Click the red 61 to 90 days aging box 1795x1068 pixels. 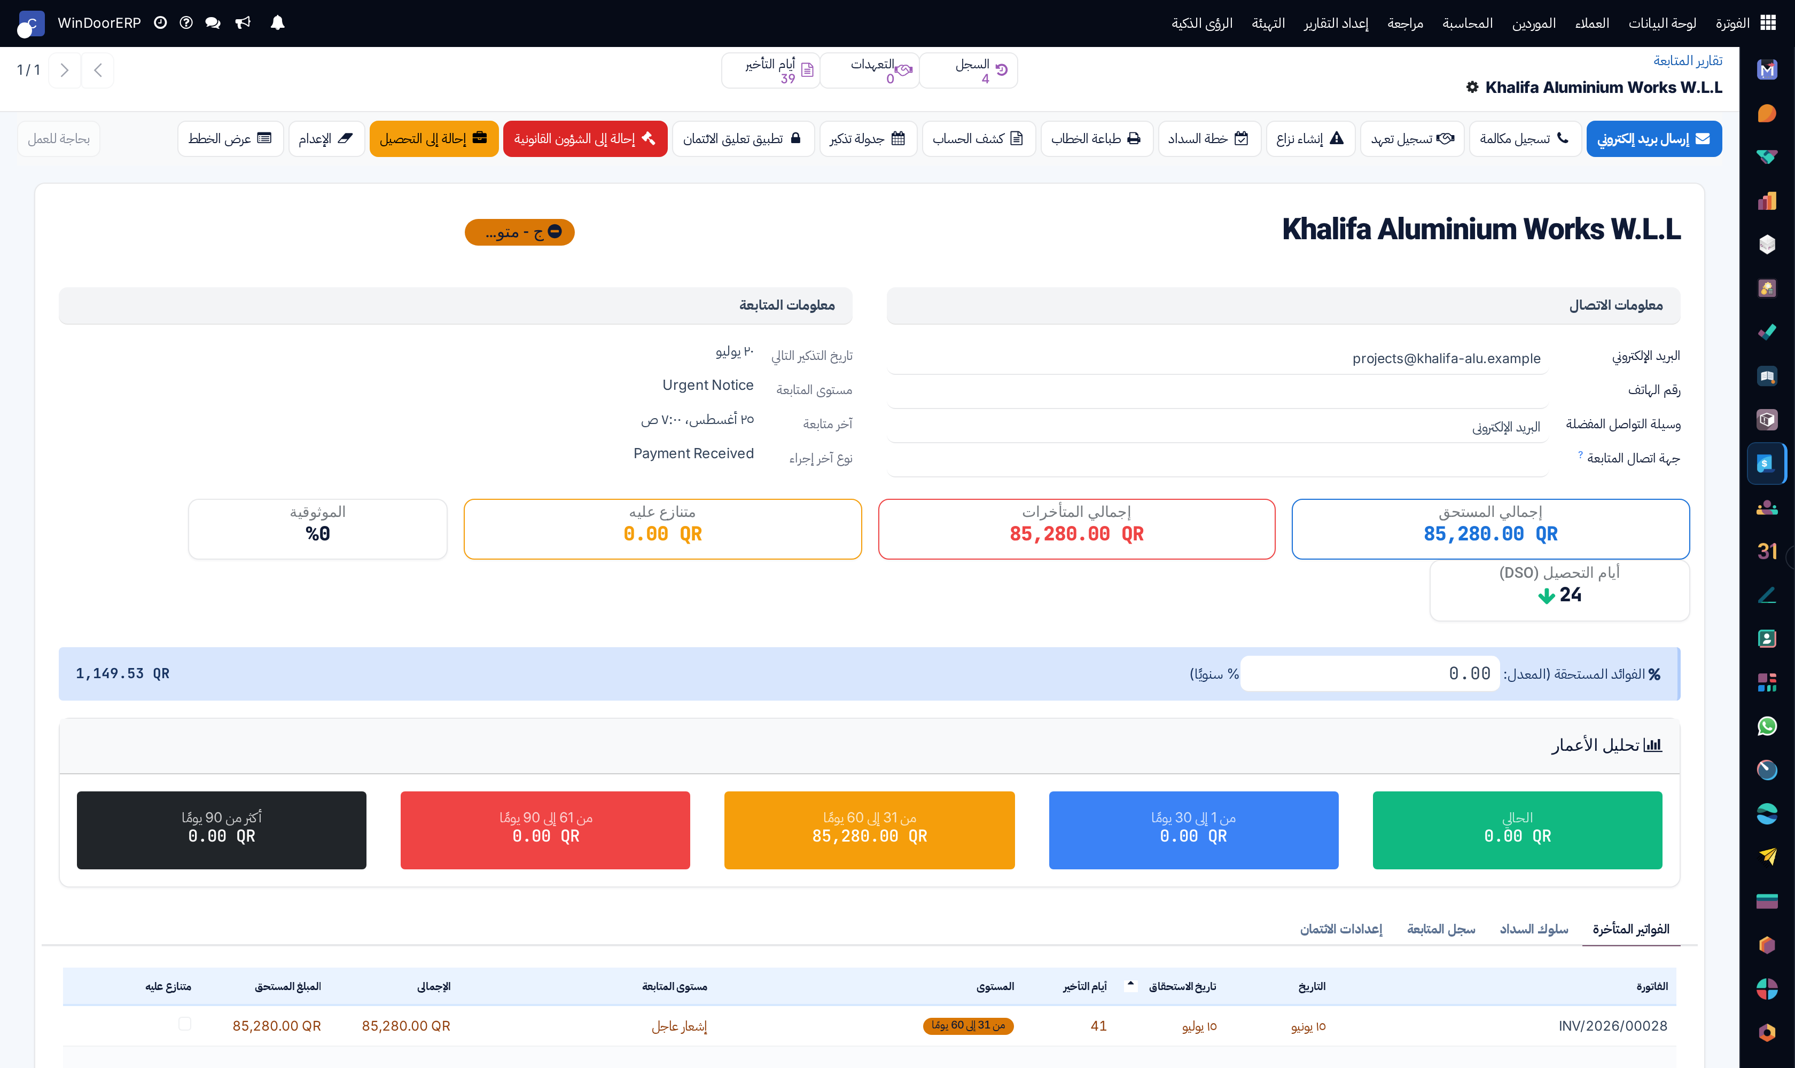(545, 830)
